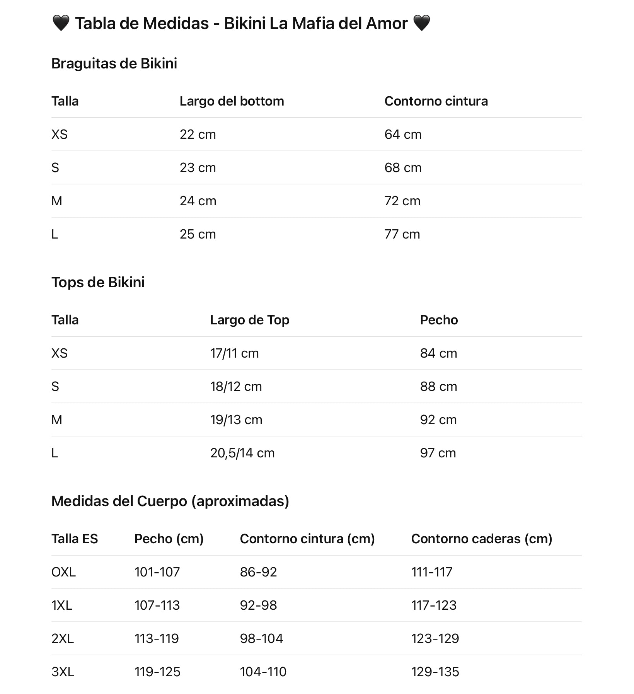This screenshot has height=694, width=634.
Task: Select the Largo de Top column header
Action: tap(249, 320)
